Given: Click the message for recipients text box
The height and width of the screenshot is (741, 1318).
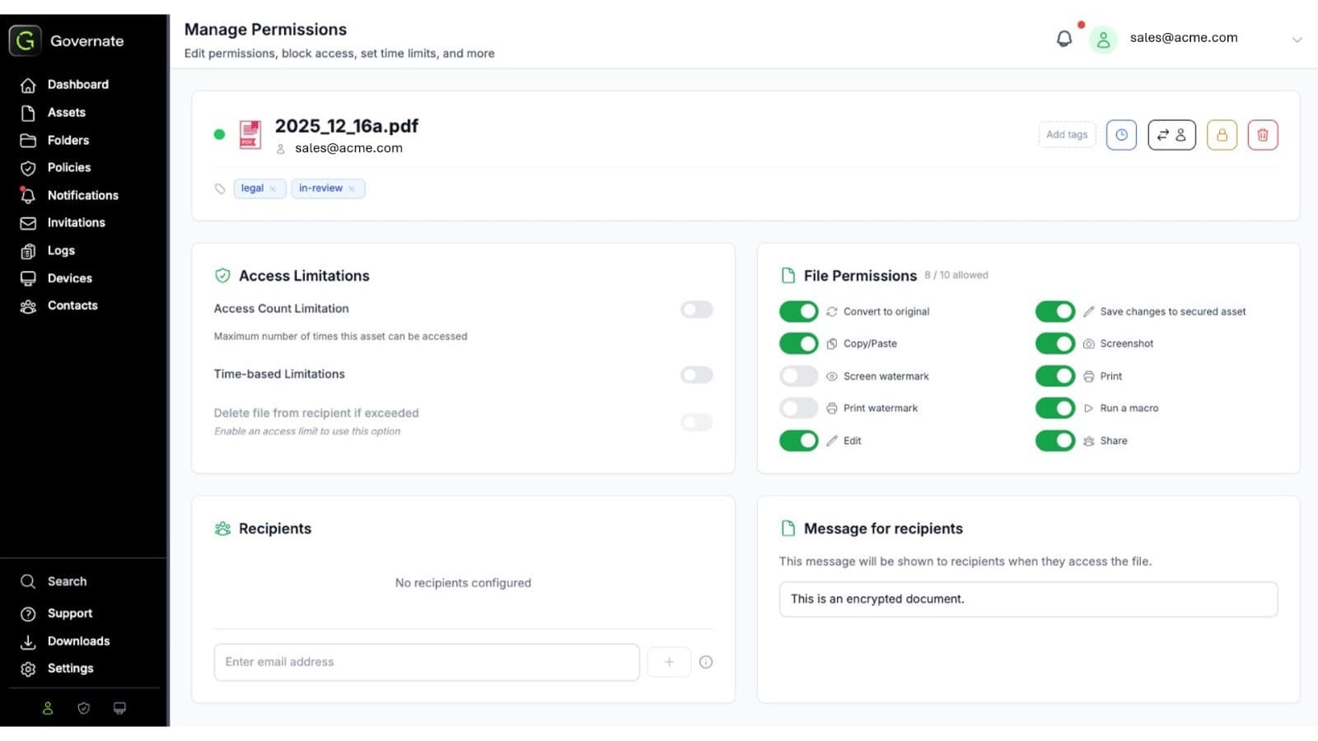Looking at the screenshot, I should pyautogui.click(x=1028, y=599).
